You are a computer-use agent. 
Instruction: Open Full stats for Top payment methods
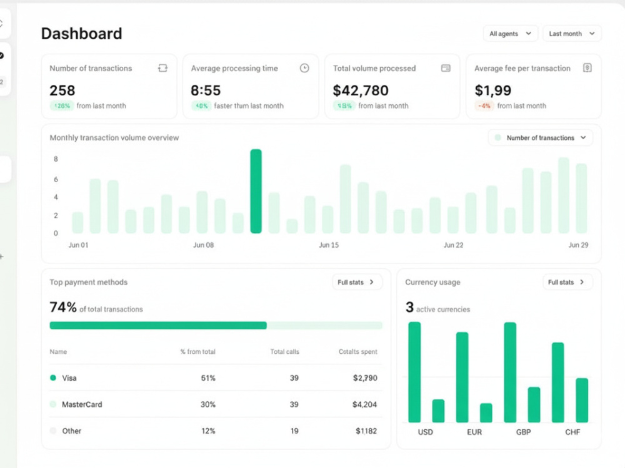point(357,282)
